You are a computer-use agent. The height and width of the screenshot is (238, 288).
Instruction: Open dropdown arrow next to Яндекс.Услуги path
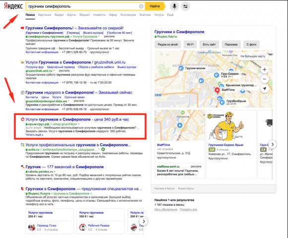point(91,194)
